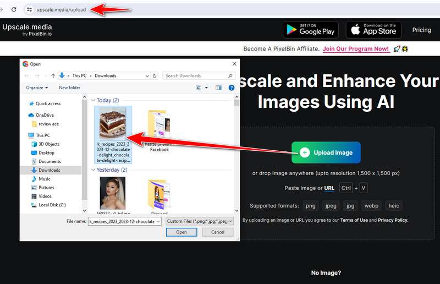Click the jpeg format tag
This screenshot has height=284, width=440.
click(x=331, y=206)
